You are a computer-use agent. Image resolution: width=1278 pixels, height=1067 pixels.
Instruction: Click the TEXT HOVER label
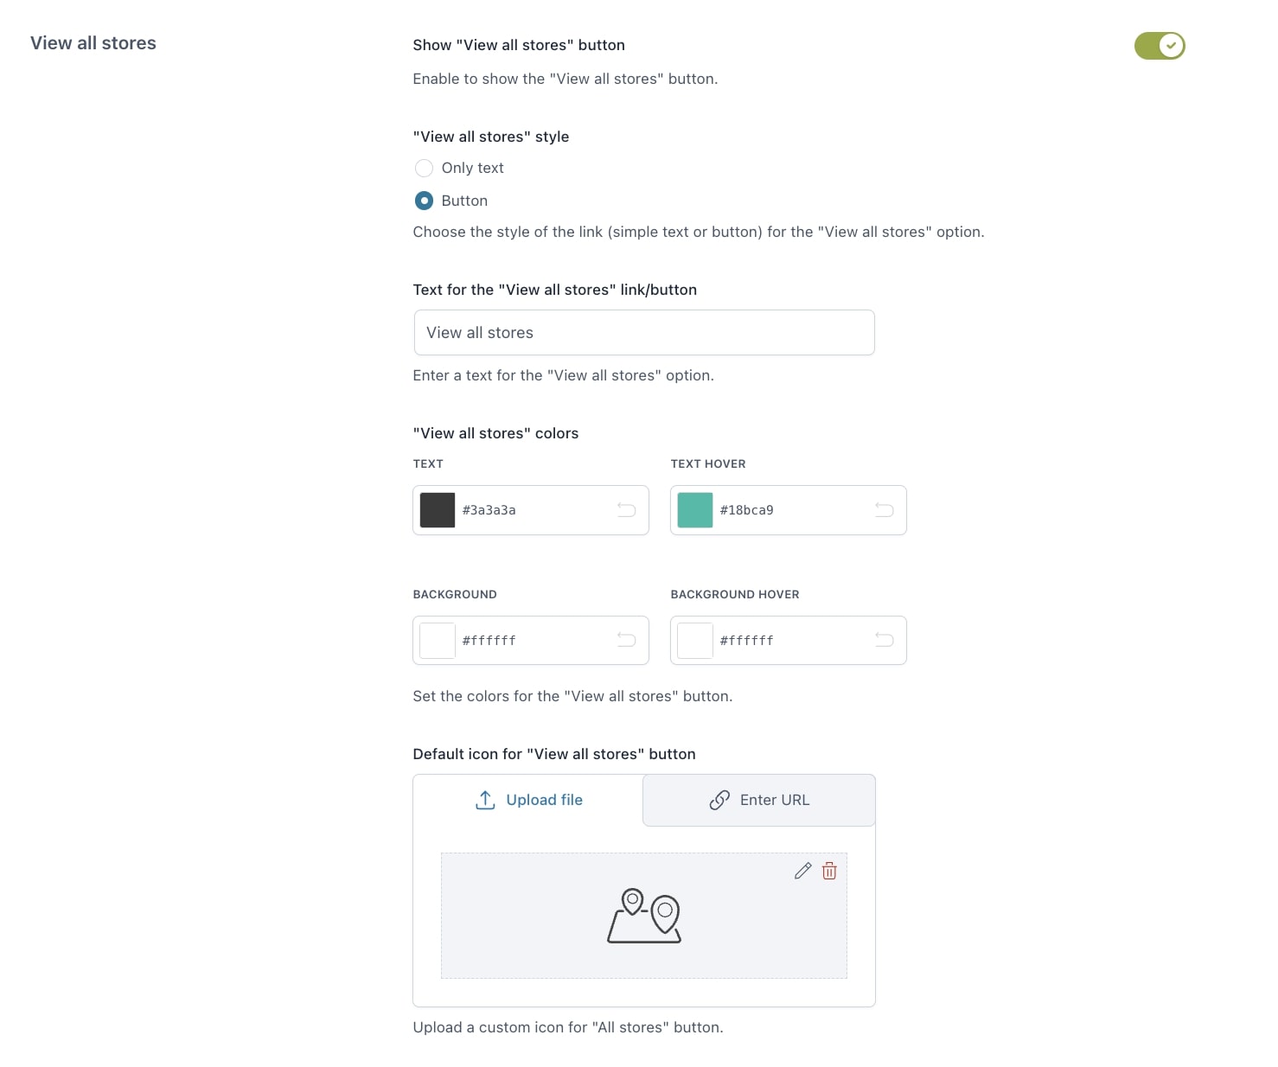tap(708, 463)
